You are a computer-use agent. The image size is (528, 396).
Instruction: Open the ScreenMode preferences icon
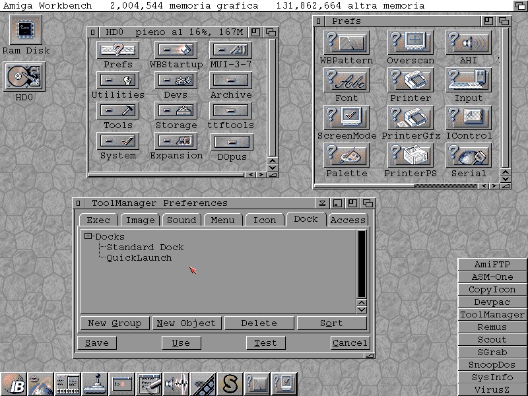[x=346, y=118]
